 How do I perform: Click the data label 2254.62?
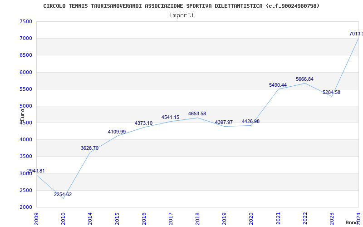63,195
